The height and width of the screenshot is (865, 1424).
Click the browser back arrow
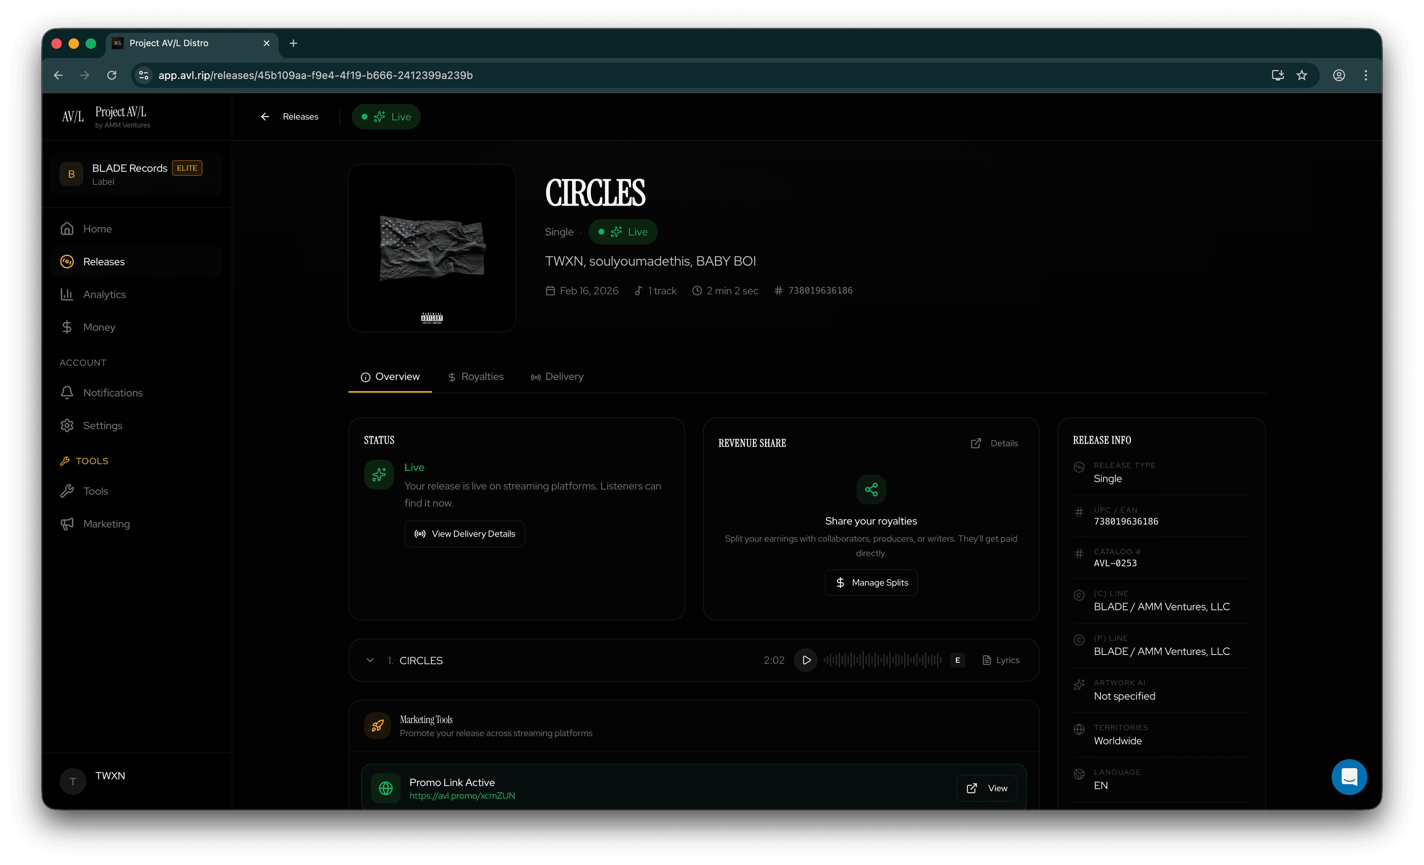58,75
